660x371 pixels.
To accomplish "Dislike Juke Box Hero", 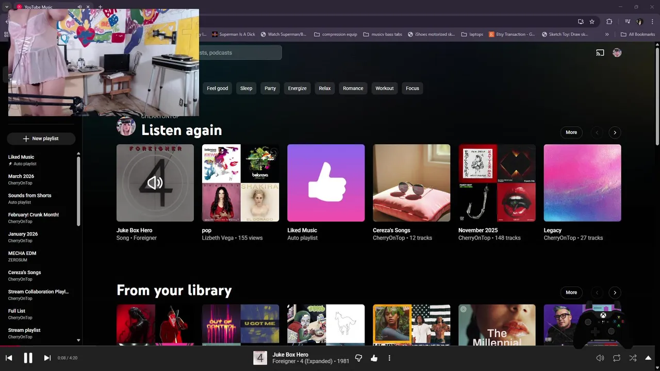I will [x=358, y=358].
